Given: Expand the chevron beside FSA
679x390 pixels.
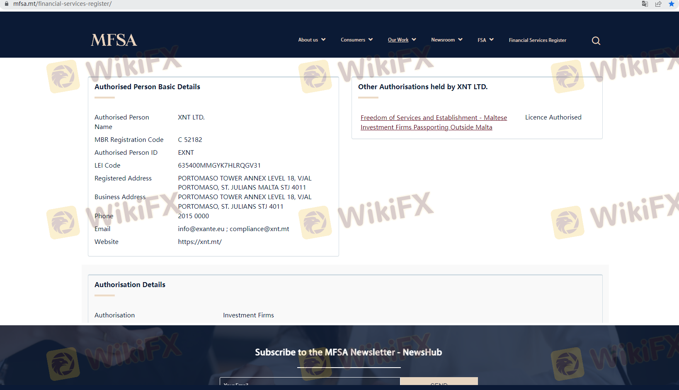Looking at the screenshot, I should pos(492,40).
